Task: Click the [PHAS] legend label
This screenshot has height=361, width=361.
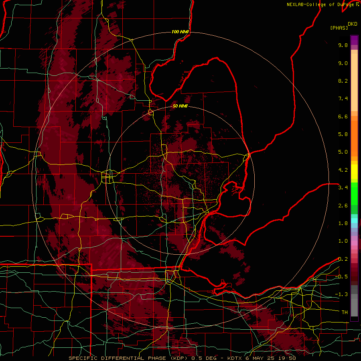Action: tap(339, 28)
